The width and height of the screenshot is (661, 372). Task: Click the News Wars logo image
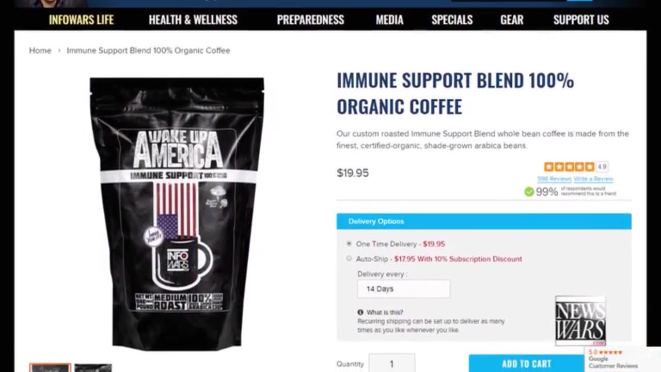tap(580, 321)
